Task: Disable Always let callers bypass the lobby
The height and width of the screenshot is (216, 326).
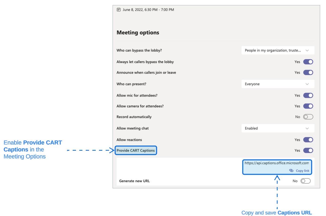Action: pos(308,62)
